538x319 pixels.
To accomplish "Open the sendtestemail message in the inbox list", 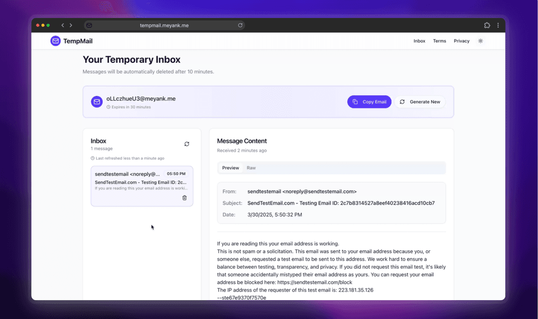I will [141, 186].
